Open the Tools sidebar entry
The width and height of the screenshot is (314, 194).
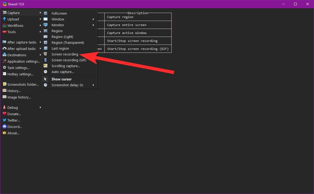click(11, 32)
